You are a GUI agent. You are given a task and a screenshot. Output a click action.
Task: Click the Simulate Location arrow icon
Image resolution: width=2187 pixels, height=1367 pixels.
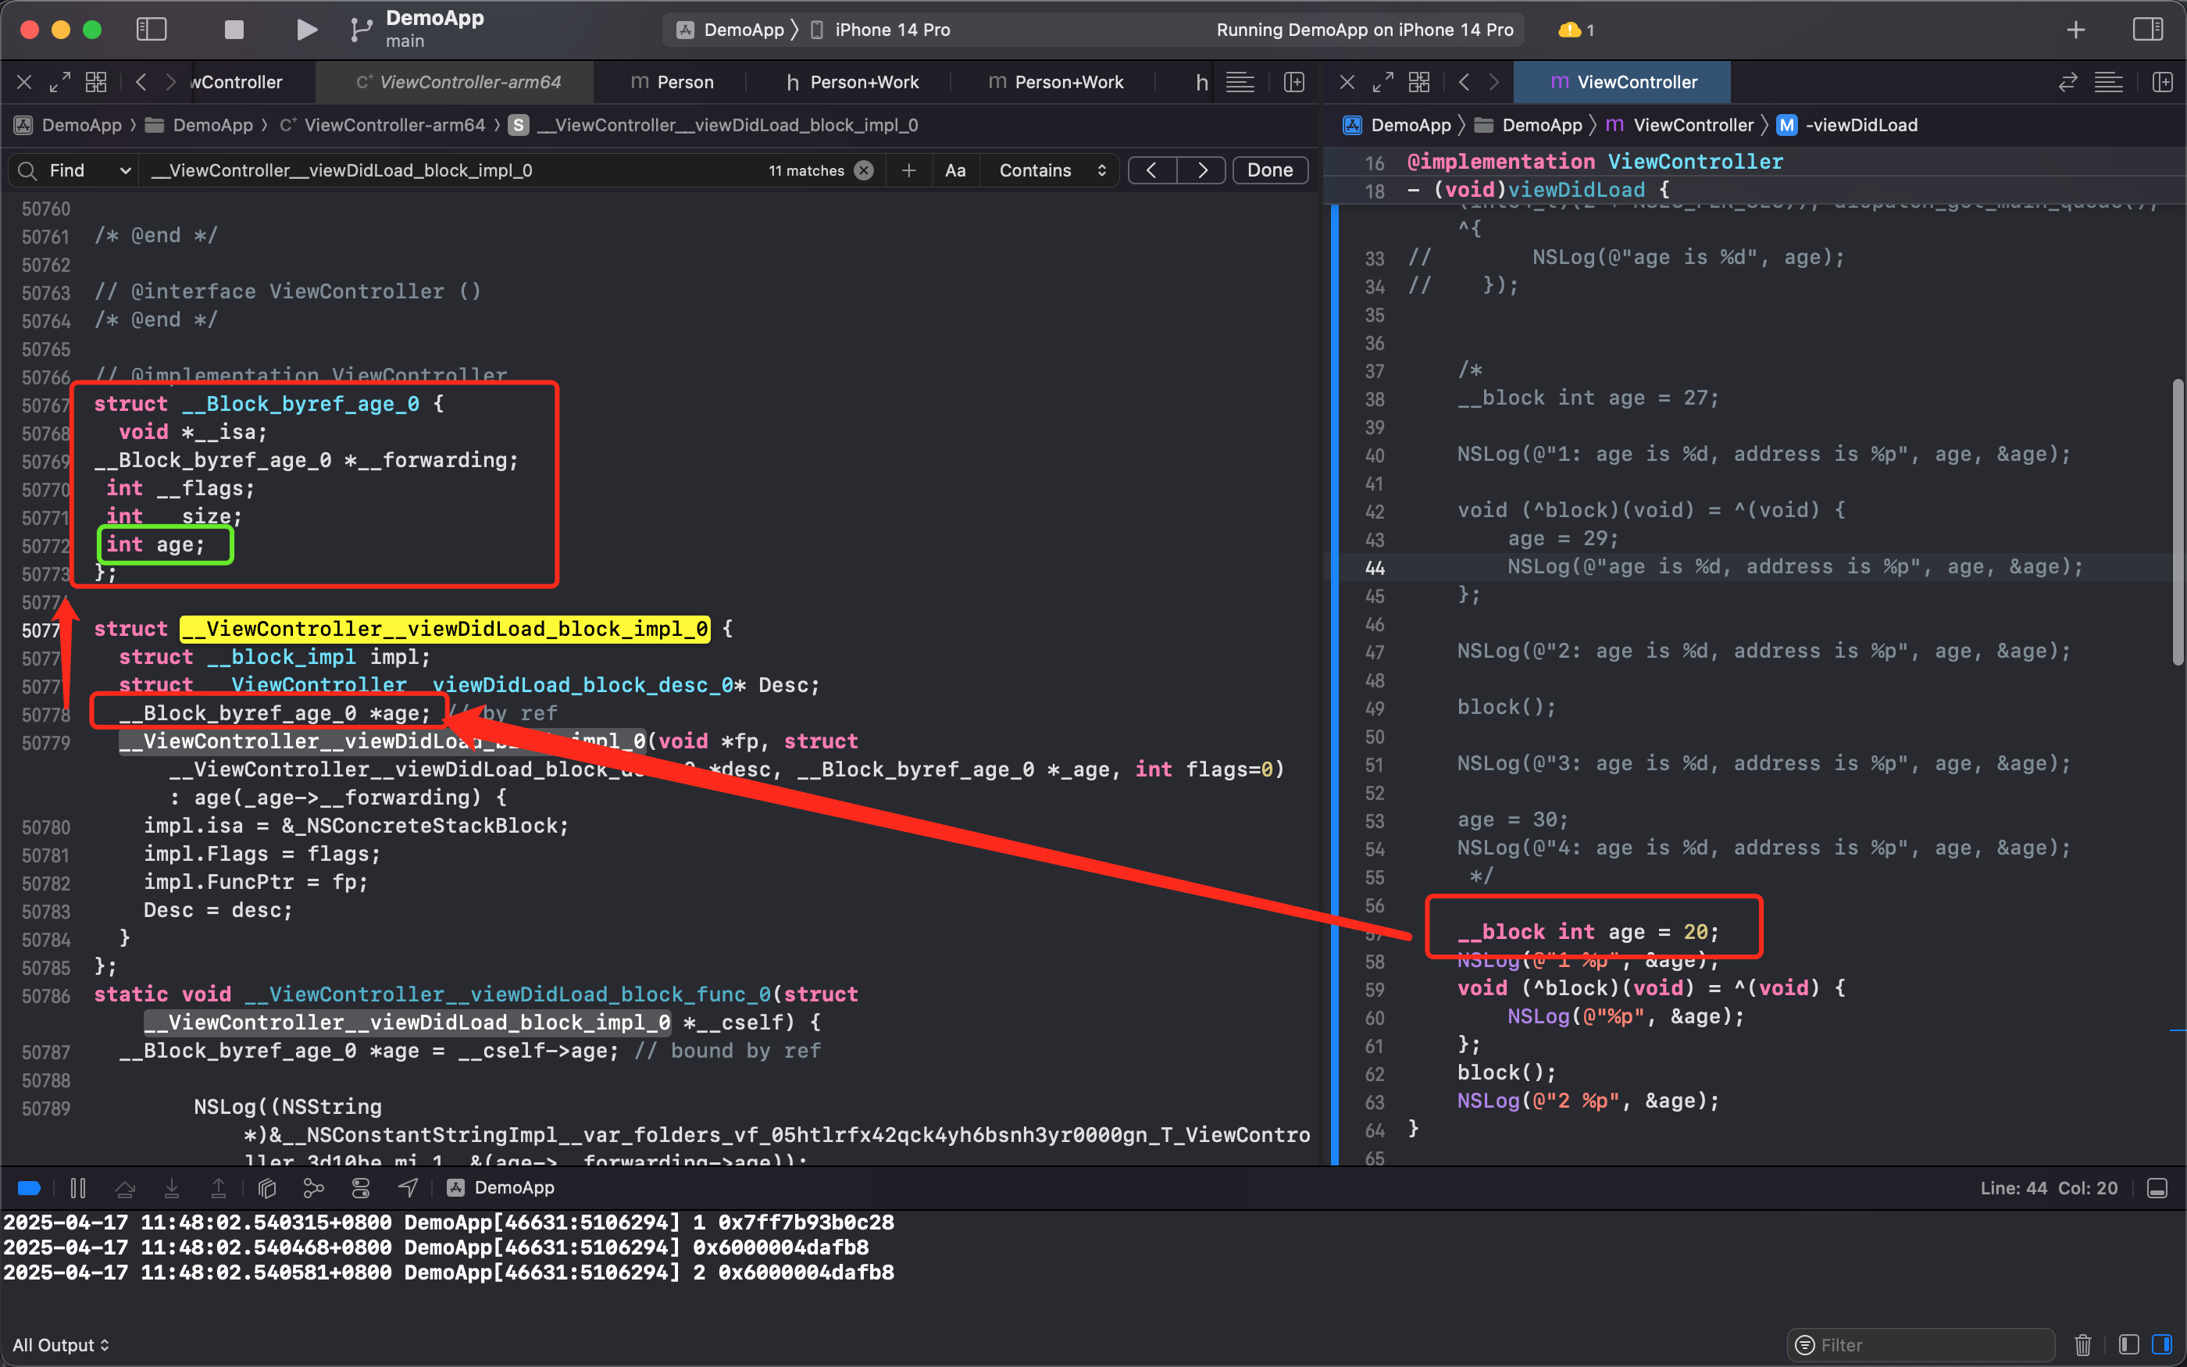408,1188
